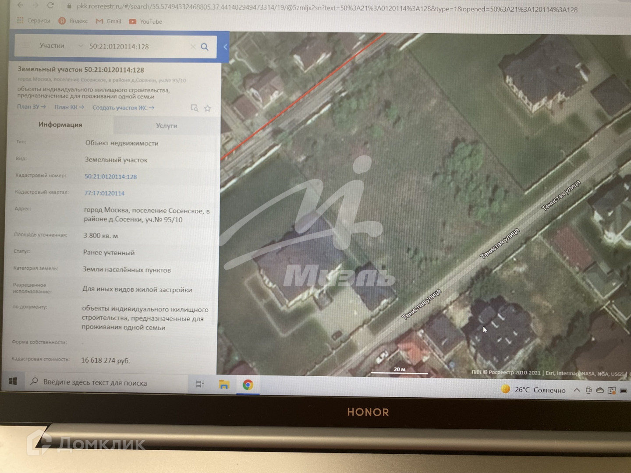Open the YouTube bookmark
Viewport: 631px width, 473px height.
(x=145, y=21)
